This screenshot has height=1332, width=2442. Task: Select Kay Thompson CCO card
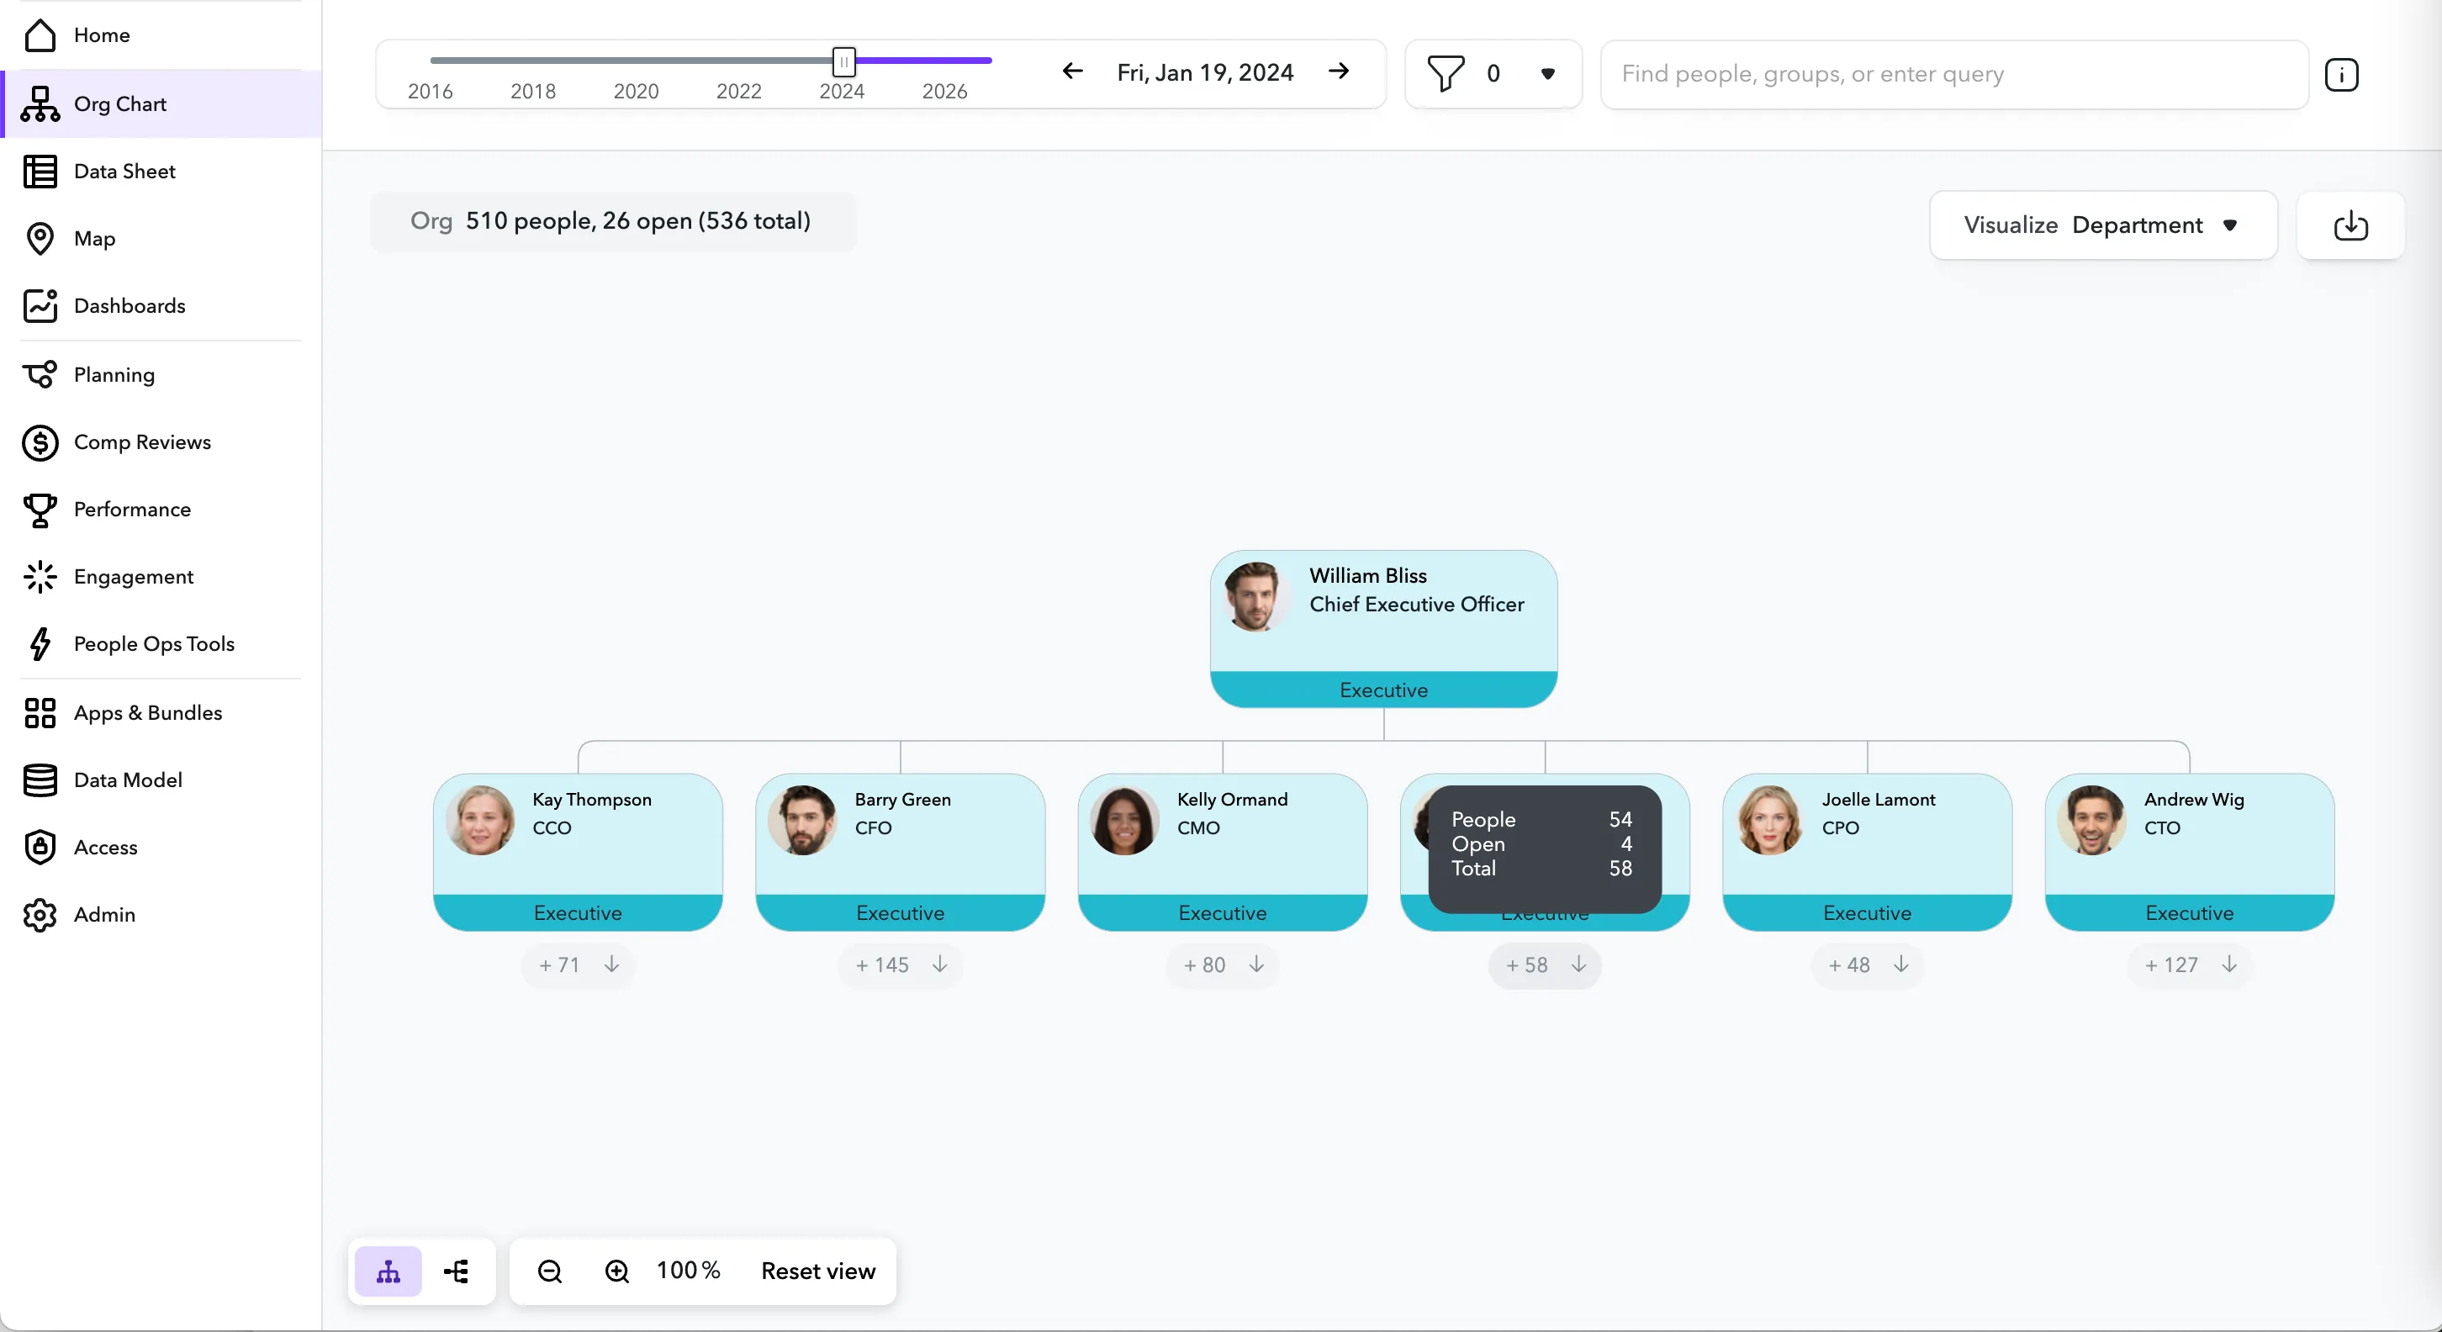point(579,853)
